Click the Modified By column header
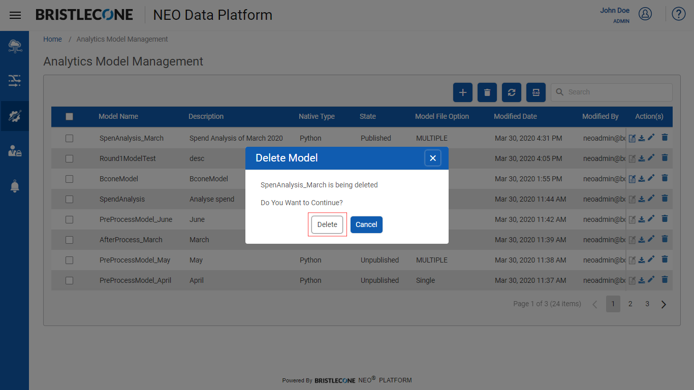 coord(601,116)
